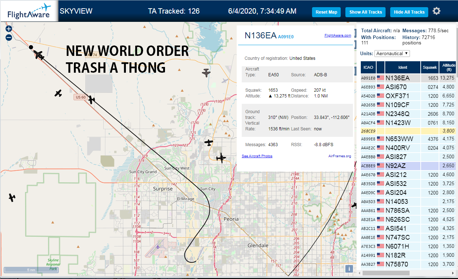This screenshot has width=458, height=279.
Task: Click Show All Tracks button
Action: 366,12
